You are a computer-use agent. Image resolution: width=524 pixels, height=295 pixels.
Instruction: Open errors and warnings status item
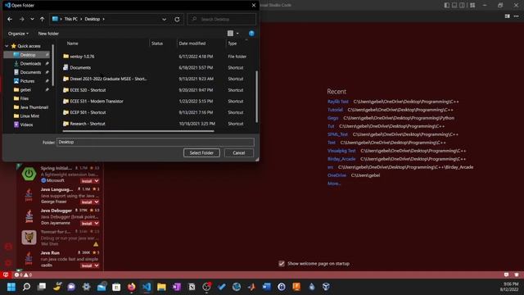coord(23,275)
